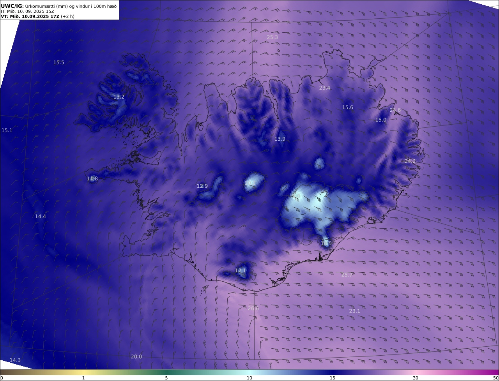Click the colorbar tick label "10"
This screenshot has width=499, height=381.
pyautogui.click(x=249, y=378)
